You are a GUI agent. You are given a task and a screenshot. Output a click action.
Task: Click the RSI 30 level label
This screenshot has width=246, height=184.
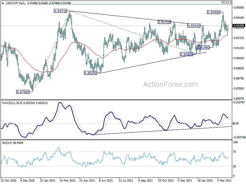point(234,167)
